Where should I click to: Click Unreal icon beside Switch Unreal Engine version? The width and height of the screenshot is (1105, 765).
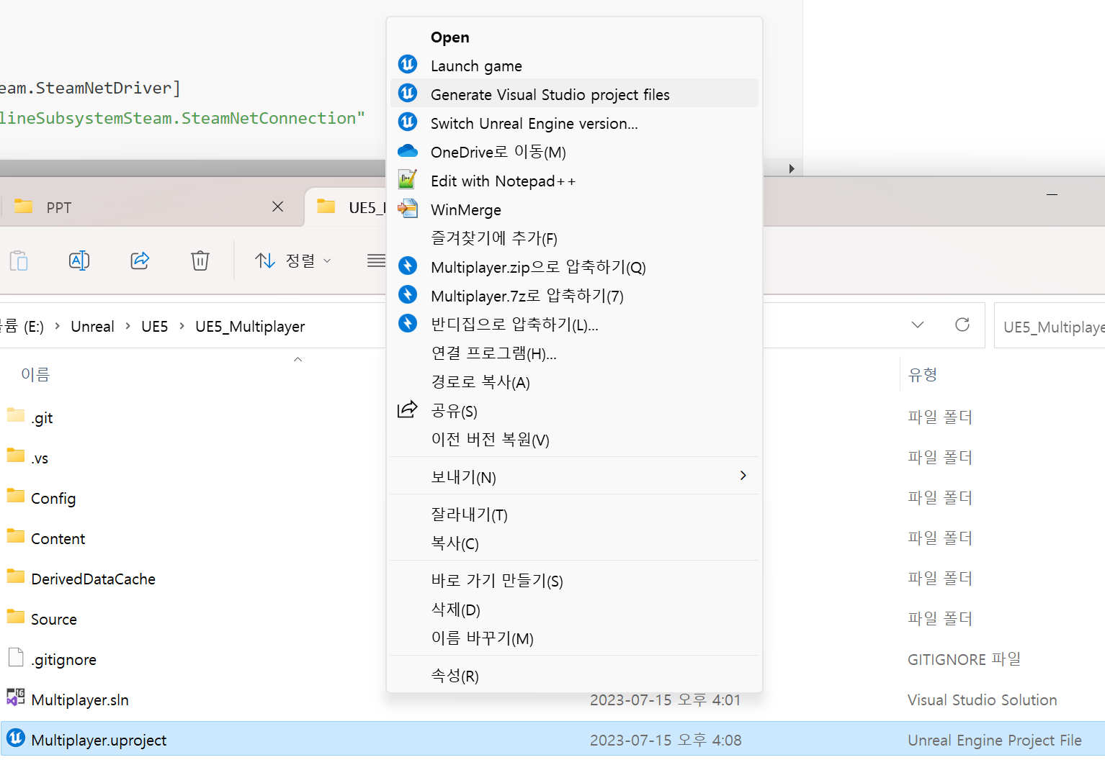[x=408, y=122]
